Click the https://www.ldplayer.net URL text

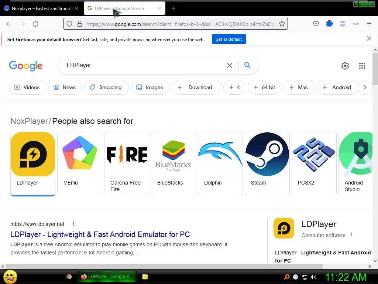37,224
